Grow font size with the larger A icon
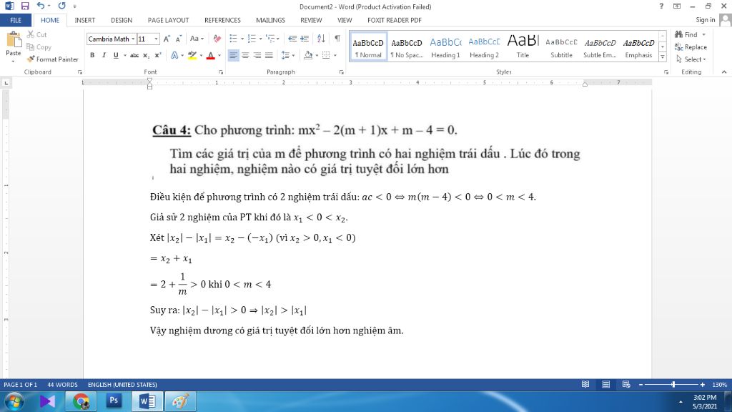The image size is (732, 412). (167, 39)
